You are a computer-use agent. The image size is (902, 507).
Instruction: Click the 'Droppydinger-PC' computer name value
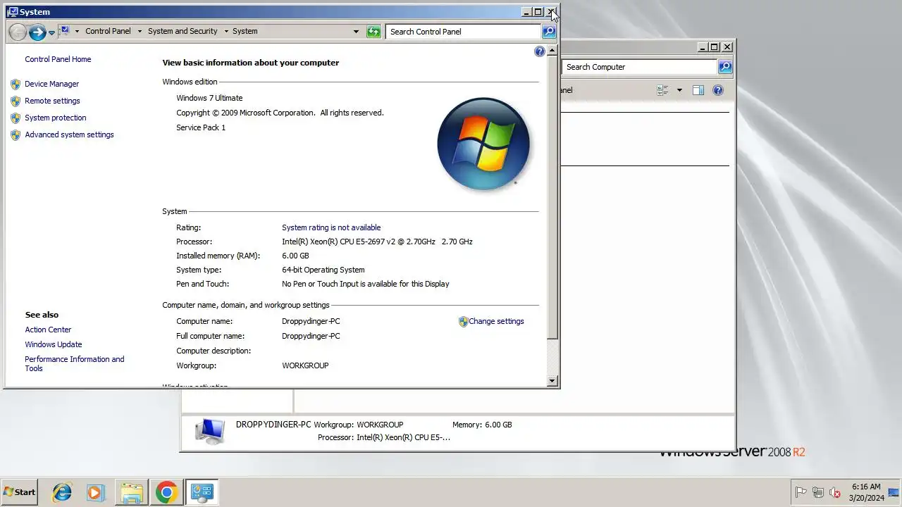tap(311, 321)
